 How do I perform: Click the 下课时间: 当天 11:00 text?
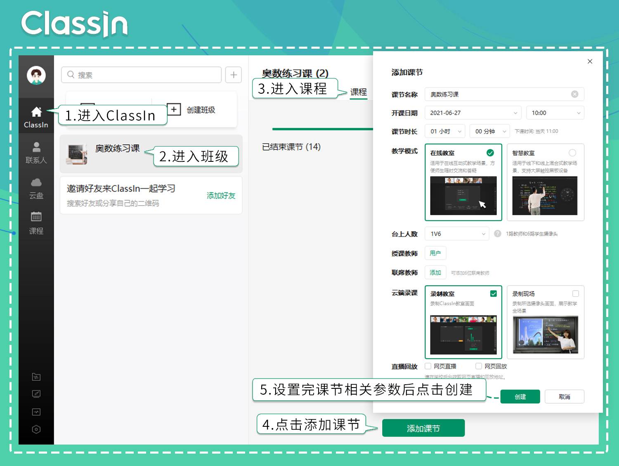[x=536, y=131]
